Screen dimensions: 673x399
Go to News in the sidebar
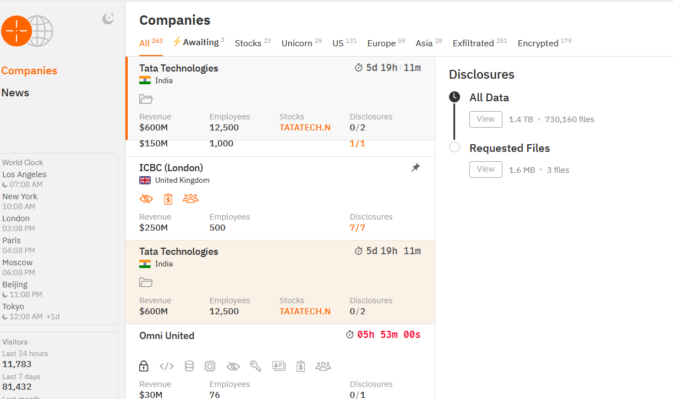click(x=15, y=92)
